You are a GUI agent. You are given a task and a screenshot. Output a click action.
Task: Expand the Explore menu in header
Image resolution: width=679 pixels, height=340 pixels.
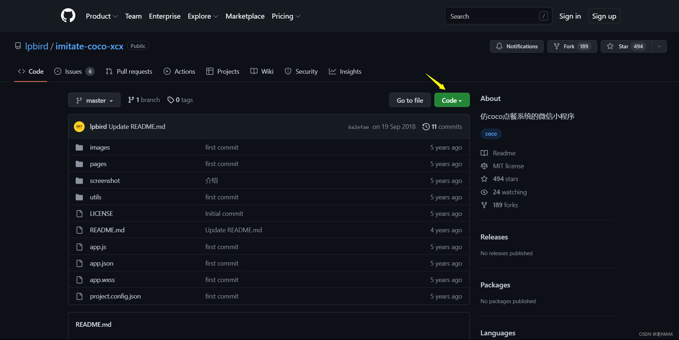[x=203, y=16]
